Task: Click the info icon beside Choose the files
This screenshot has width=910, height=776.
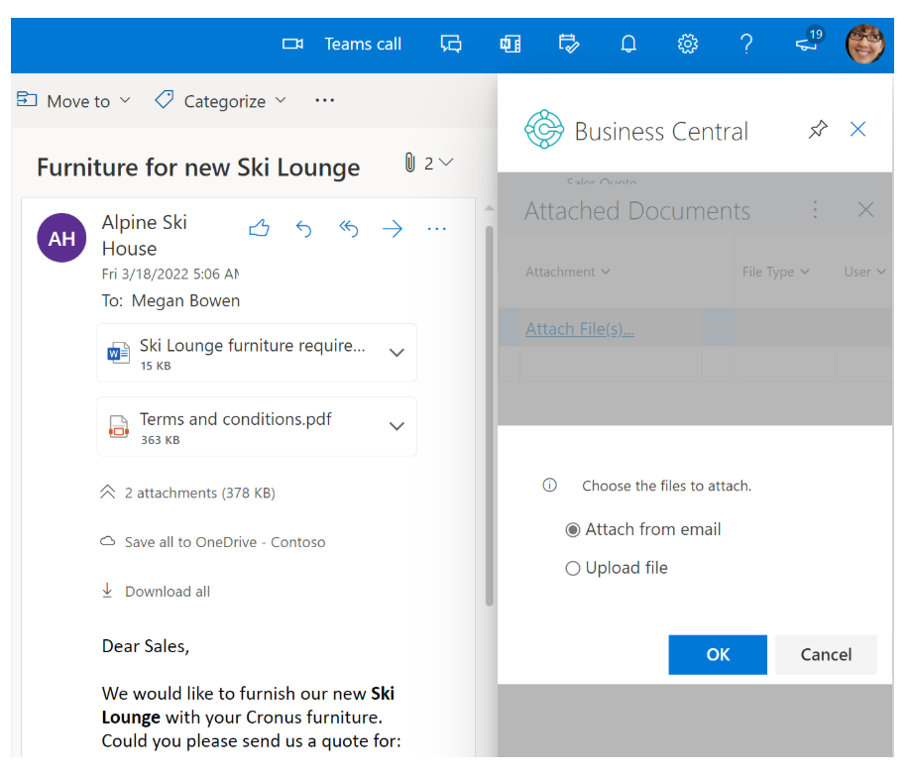Action: (x=549, y=486)
